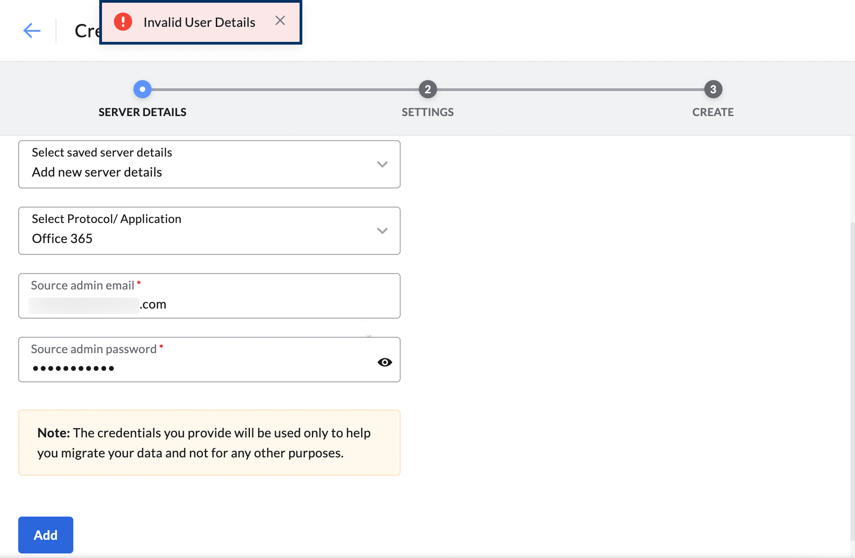Click the red error exclamation icon

123,22
